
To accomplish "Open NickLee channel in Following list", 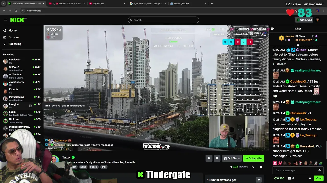I will [x=22, y=121].
